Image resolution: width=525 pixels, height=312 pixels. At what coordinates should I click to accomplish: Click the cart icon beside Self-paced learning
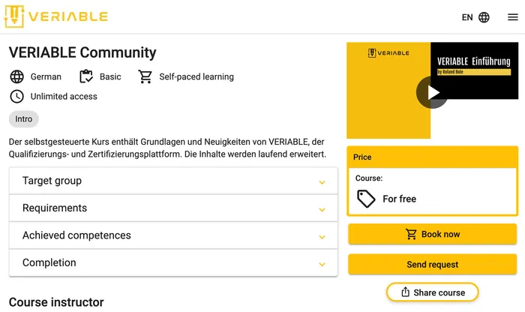[145, 76]
